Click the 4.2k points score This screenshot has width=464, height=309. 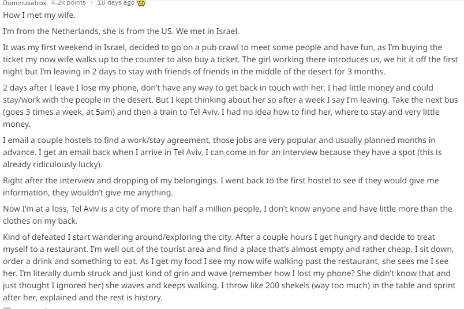68,3
